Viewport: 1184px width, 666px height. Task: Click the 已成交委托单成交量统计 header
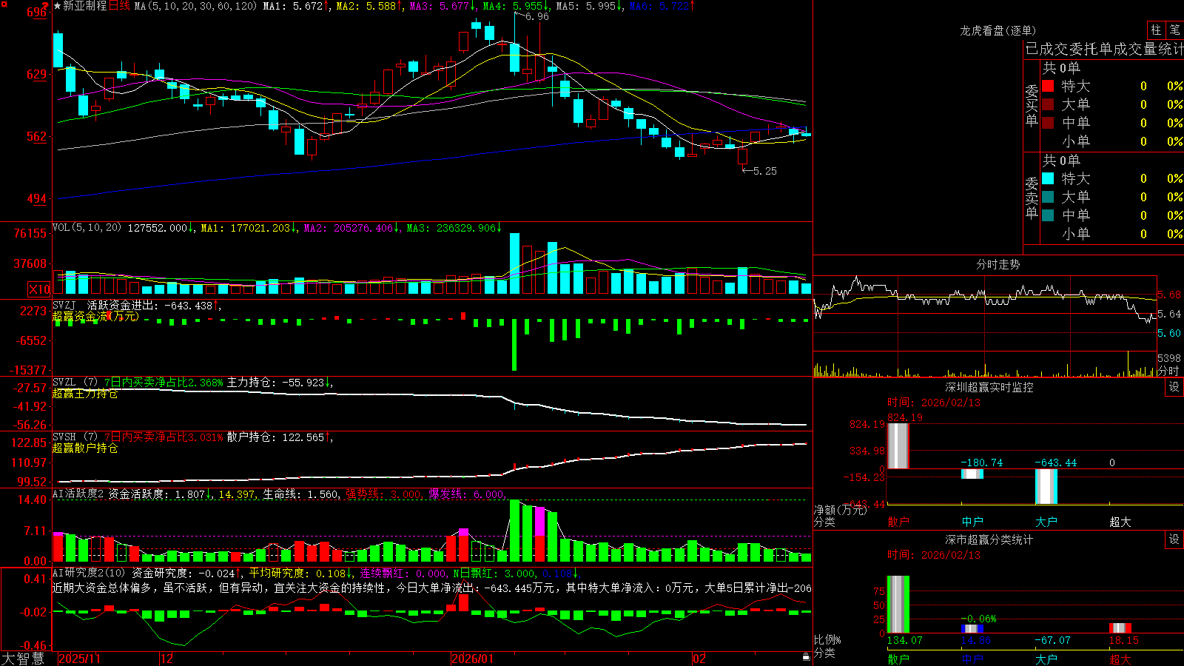(1104, 49)
